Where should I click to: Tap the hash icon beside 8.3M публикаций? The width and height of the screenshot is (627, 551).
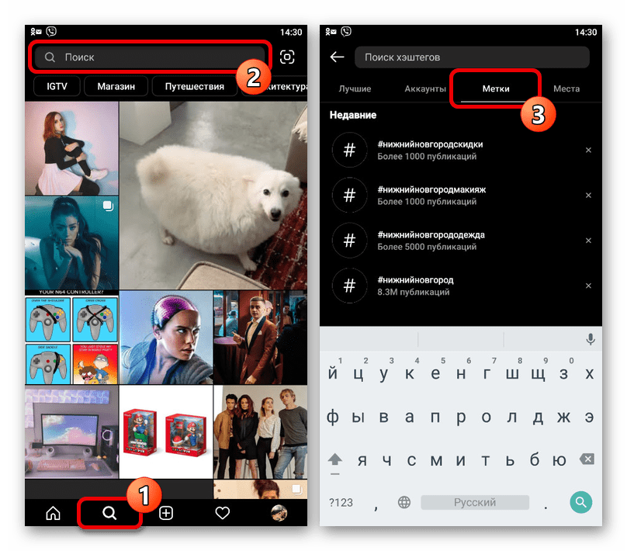pos(349,286)
